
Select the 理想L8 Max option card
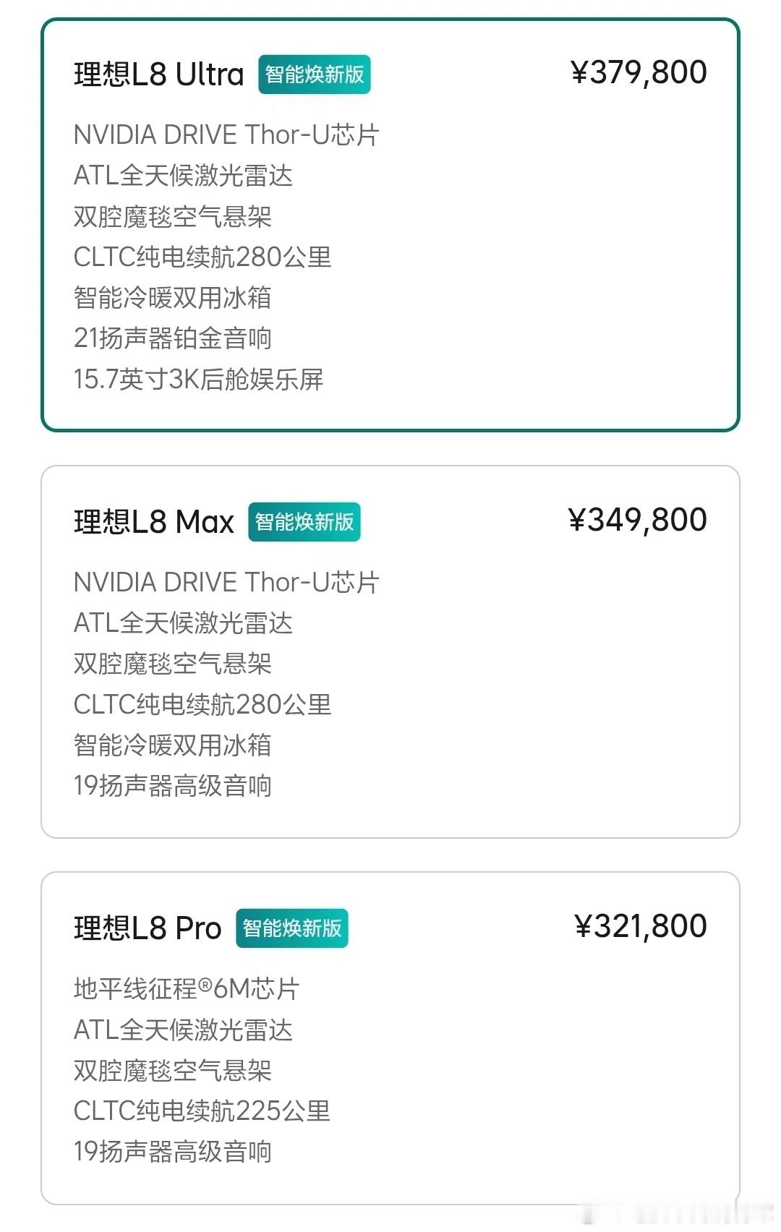(390, 651)
